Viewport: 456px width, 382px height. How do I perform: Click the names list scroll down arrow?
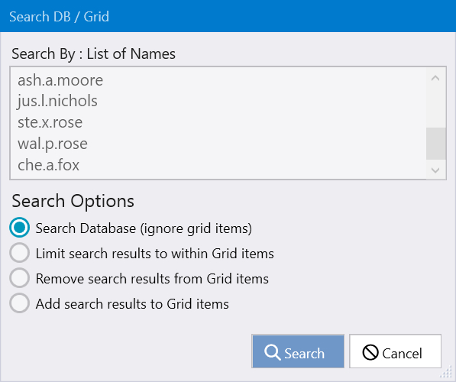[435, 170]
